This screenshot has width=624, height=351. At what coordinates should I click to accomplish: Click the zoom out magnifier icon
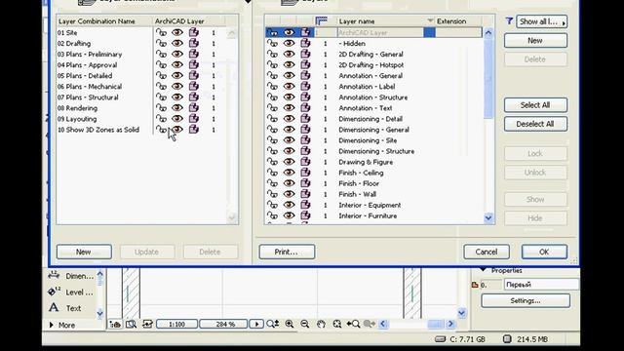[305, 324]
